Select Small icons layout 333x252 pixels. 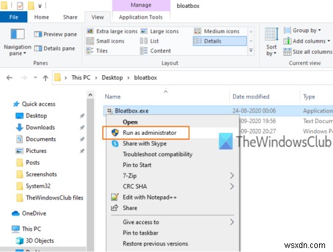105,41
